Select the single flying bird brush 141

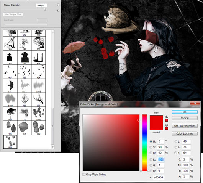coord(10,86)
